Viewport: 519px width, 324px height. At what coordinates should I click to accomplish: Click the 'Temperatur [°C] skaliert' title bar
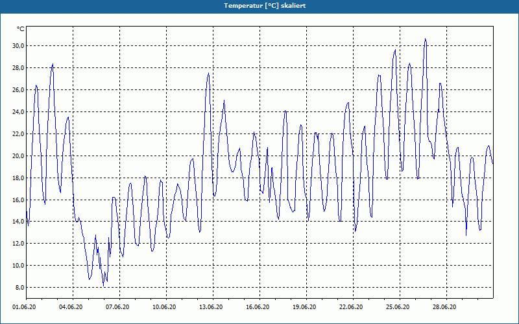coord(259,6)
